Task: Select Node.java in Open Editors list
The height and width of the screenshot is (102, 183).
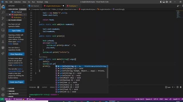Action: (x=16, y=17)
